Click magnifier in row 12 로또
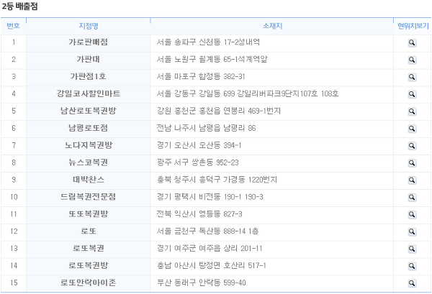Viewport: 432px width, 294px height. click(x=412, y=232)
